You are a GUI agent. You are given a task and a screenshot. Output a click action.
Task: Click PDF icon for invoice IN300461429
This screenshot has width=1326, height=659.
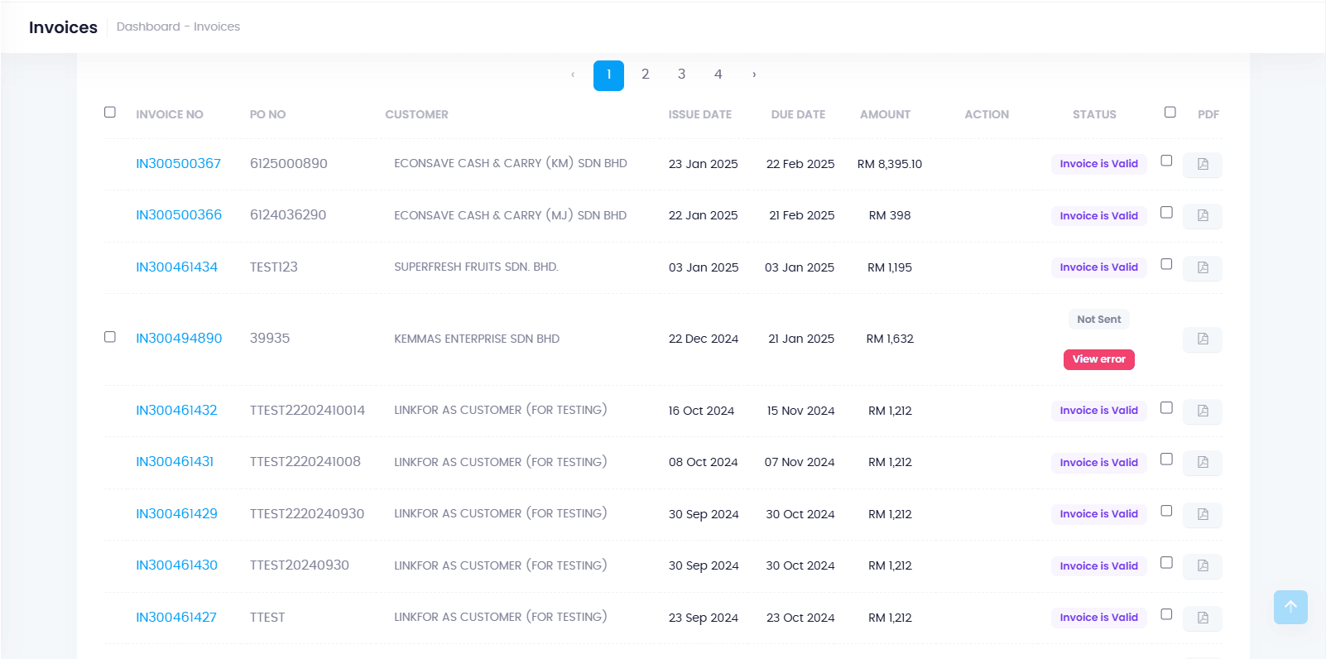1202,514
